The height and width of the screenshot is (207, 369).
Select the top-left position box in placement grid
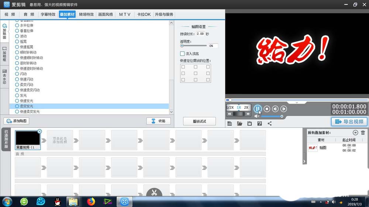click(183, 67)
